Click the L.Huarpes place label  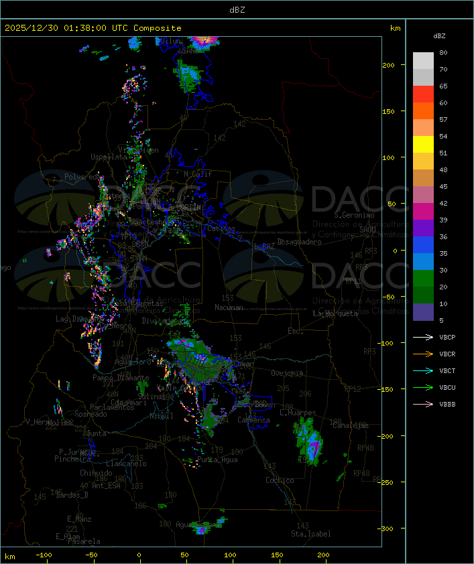pos(298,413)
